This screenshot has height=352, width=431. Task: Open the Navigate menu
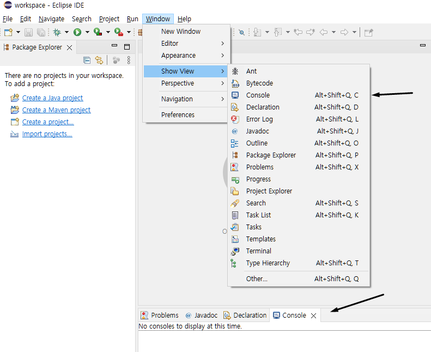[x=51, y=19]
